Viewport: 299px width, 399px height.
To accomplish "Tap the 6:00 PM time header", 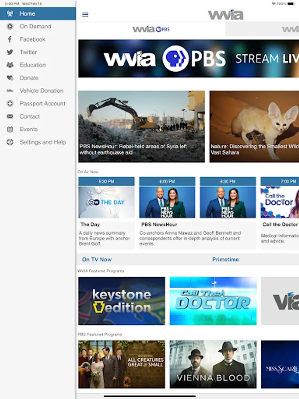I will click(x=167, y=181).
